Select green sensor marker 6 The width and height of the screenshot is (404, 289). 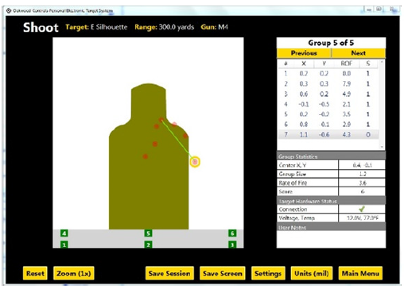point(232,233)
